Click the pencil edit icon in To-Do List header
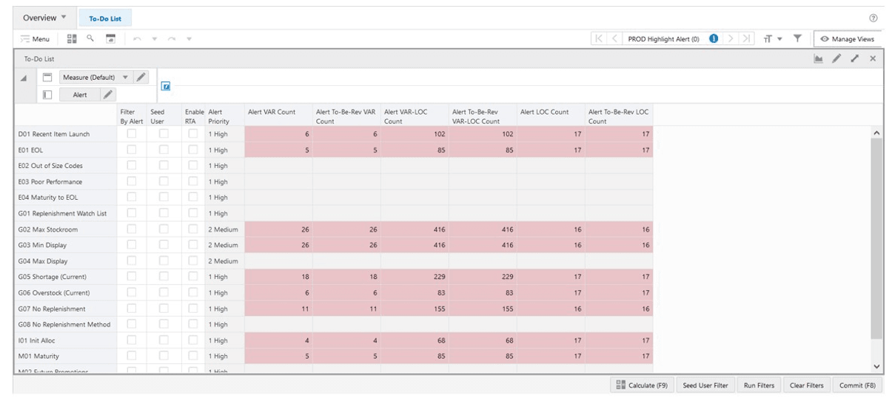This screenshot has width=892, height=401. click(836, 58)
